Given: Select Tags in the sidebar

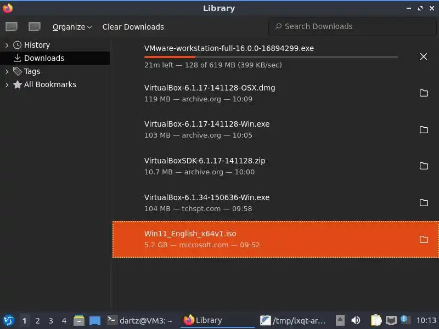Looking at the screenshot, I should (x=32, y=71).
